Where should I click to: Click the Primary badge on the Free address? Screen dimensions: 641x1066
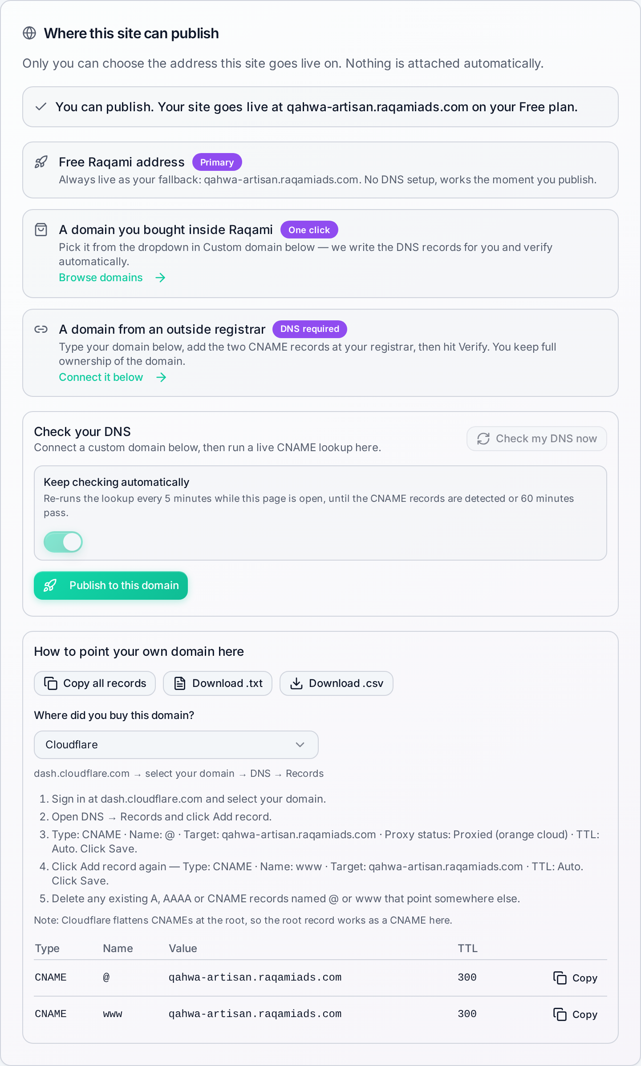[217, 162]
